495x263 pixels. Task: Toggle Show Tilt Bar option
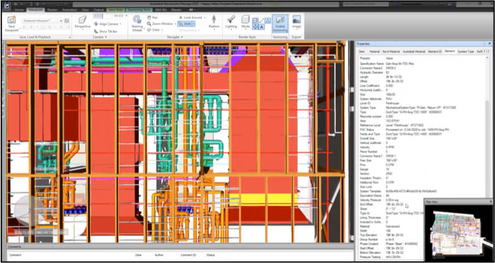(x=106, y=30)
